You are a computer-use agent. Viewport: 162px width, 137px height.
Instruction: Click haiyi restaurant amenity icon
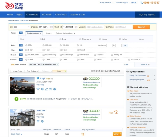click(x=50, y=89)
